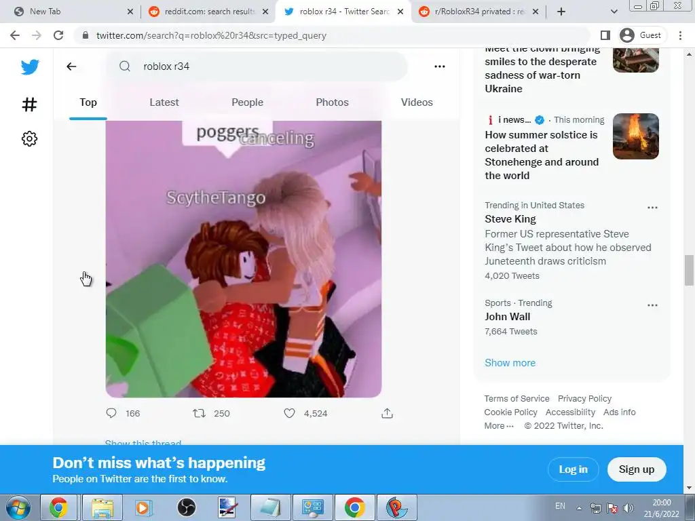This screenshot has height=521, width=695.
Task: Retweet the tweet with 250 retweets
Action: (x=199, y=413)
